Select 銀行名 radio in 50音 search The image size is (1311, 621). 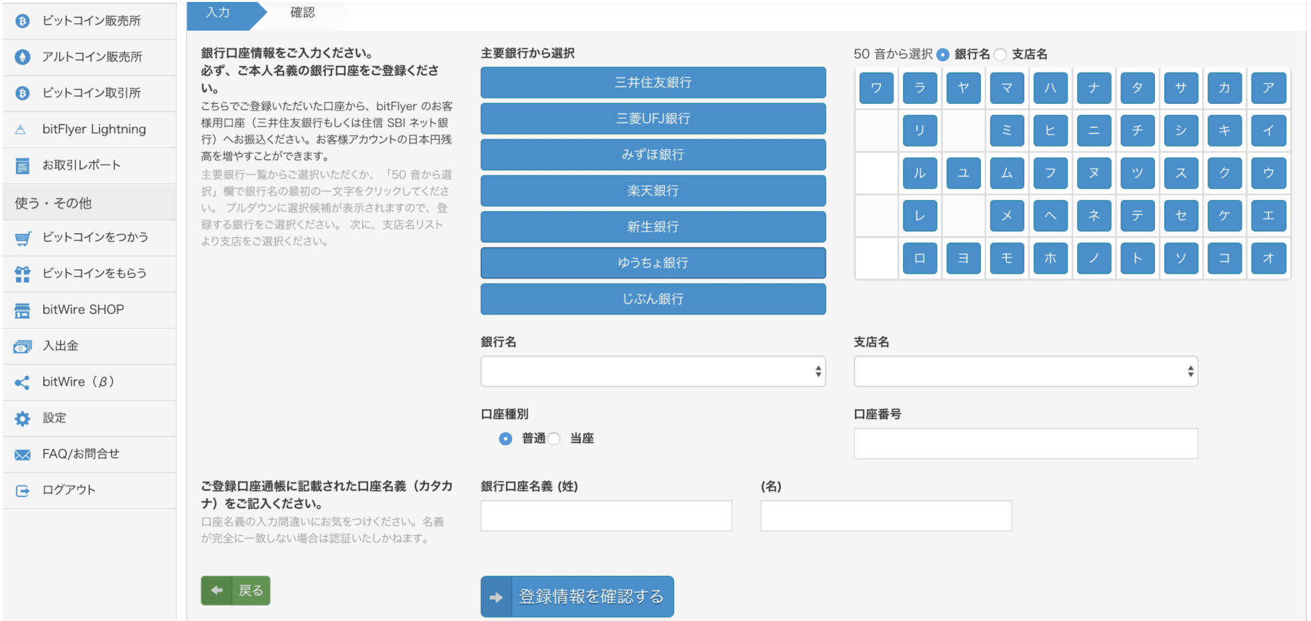[x=943, y=55]
